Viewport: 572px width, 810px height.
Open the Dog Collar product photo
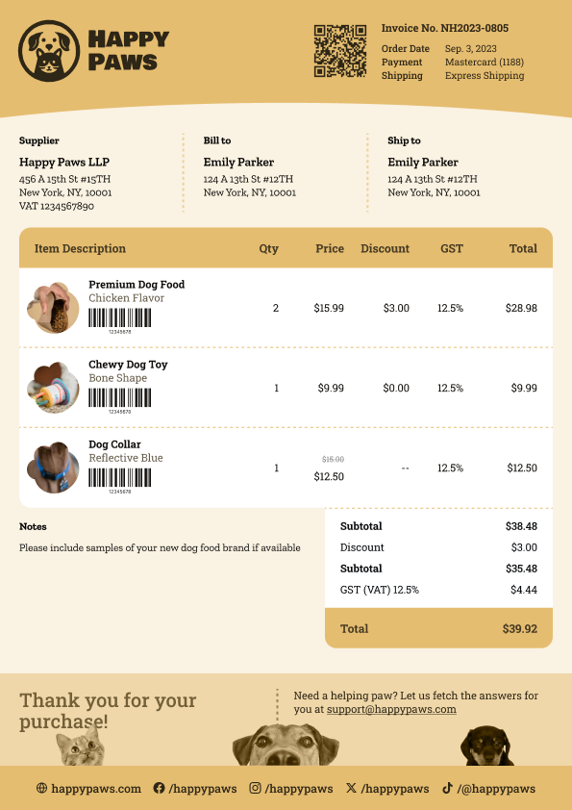53,468
